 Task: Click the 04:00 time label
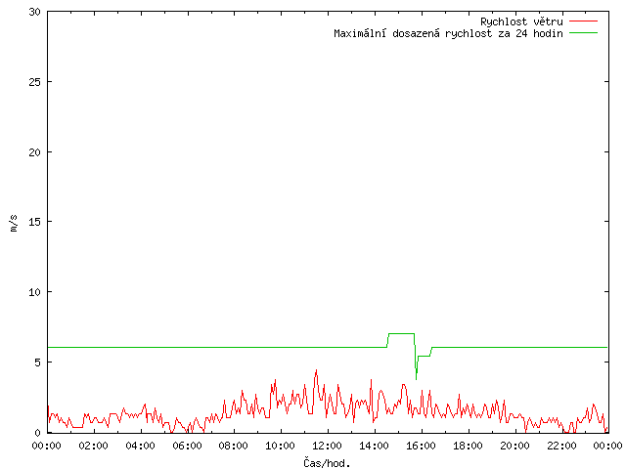140,446
